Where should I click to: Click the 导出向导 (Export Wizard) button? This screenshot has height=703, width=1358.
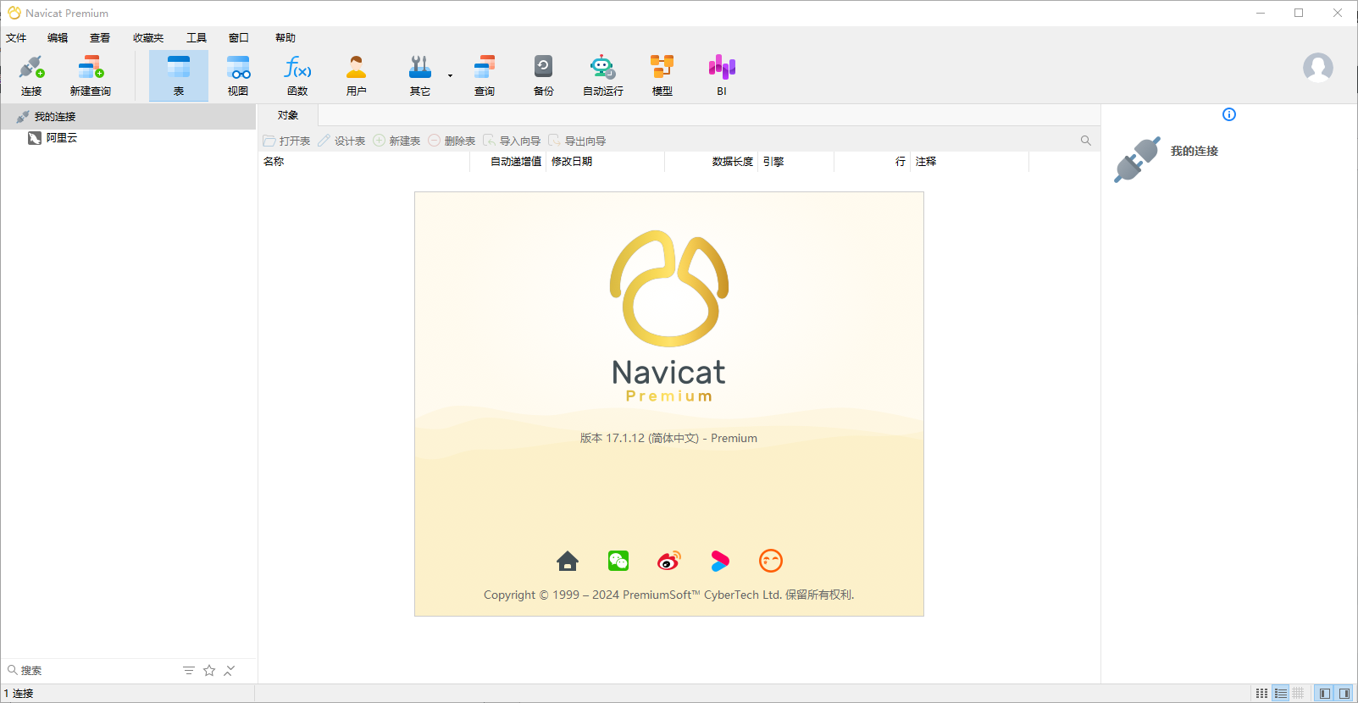coord(577,141)
